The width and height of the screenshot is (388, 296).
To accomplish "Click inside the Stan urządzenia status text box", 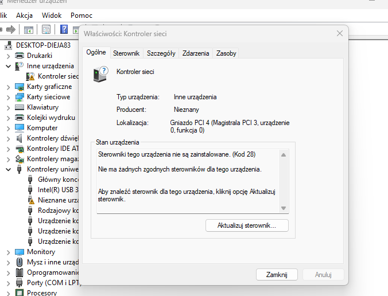I will [188, 181].
